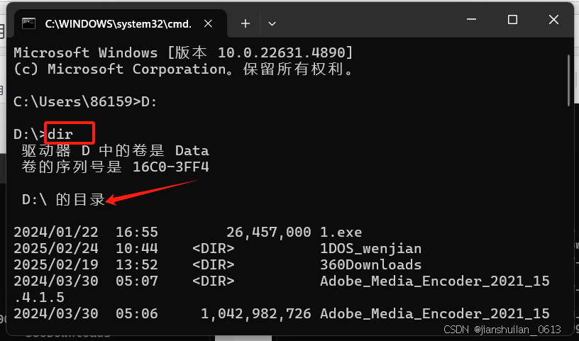This screenshot has width=579, height=341.
Task: Click the 1.exe file name
Action: click(x=341, y=232)
